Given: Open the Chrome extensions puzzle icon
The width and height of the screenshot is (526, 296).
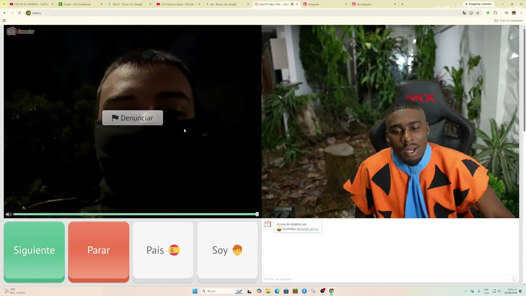Looking at the screenshot, I should click(x=495, y=13).
